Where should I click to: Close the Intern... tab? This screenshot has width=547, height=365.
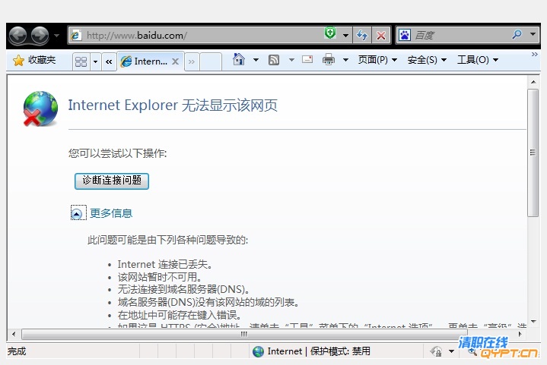point(175,61)
